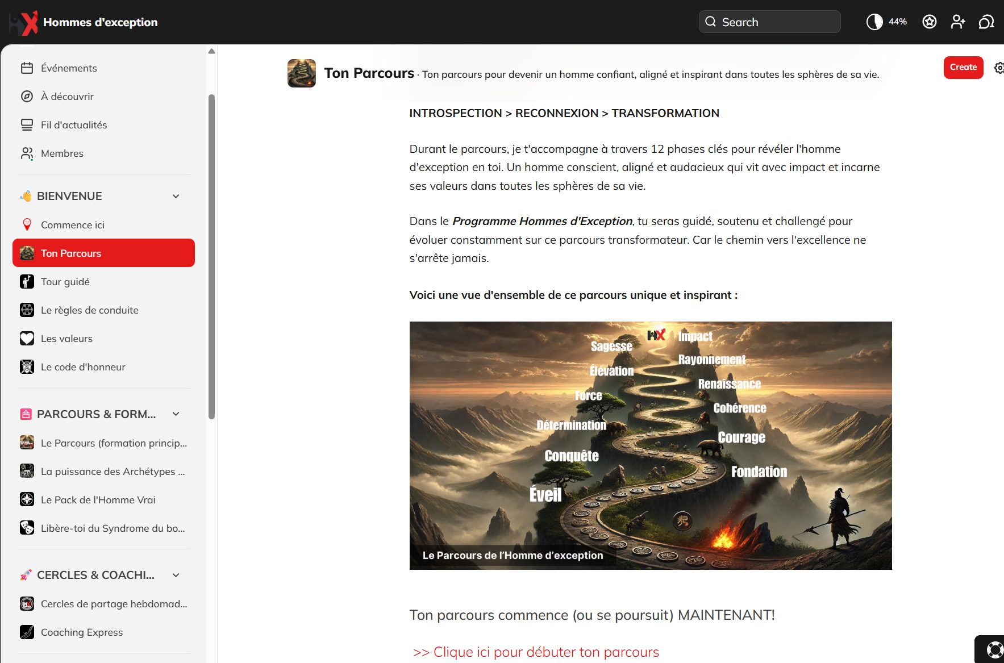Open the Parcours de l'Homme d'exception image
This screenshot has height=663, width=1004.
click(651, 445)
